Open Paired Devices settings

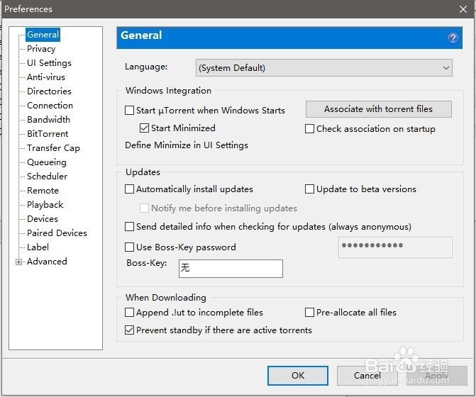click(x=57, y=233)
